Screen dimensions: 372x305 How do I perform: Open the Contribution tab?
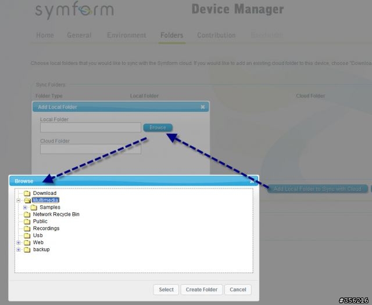pyautogui.click(x=216, y=35)
